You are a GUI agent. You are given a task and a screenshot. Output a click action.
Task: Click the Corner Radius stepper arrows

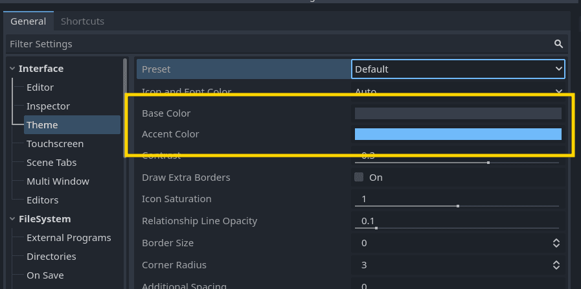tap(556, 265)
